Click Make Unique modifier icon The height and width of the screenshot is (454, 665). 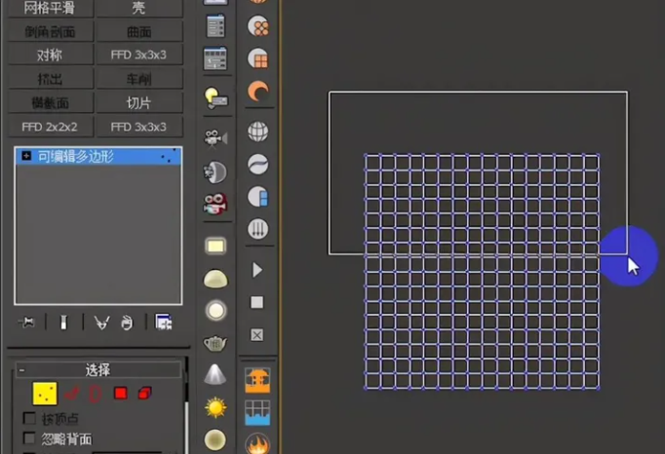click(101, 322)
